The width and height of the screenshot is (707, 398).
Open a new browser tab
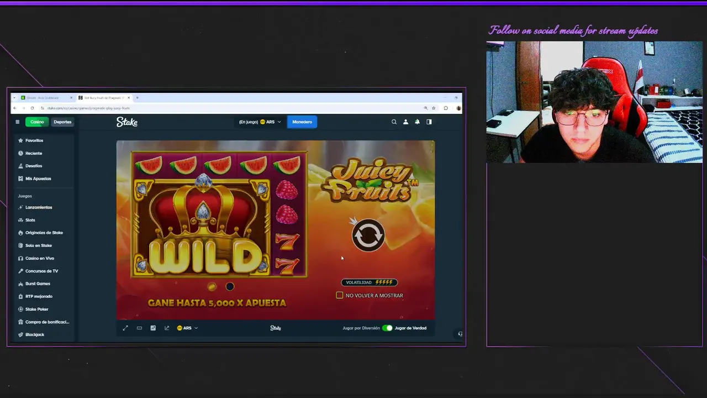click(x=137, y=98)
